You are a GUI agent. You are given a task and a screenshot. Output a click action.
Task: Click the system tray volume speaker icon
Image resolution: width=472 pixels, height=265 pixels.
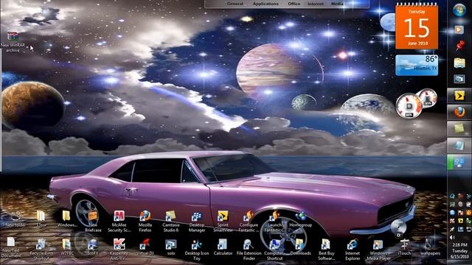click(452, 237)
